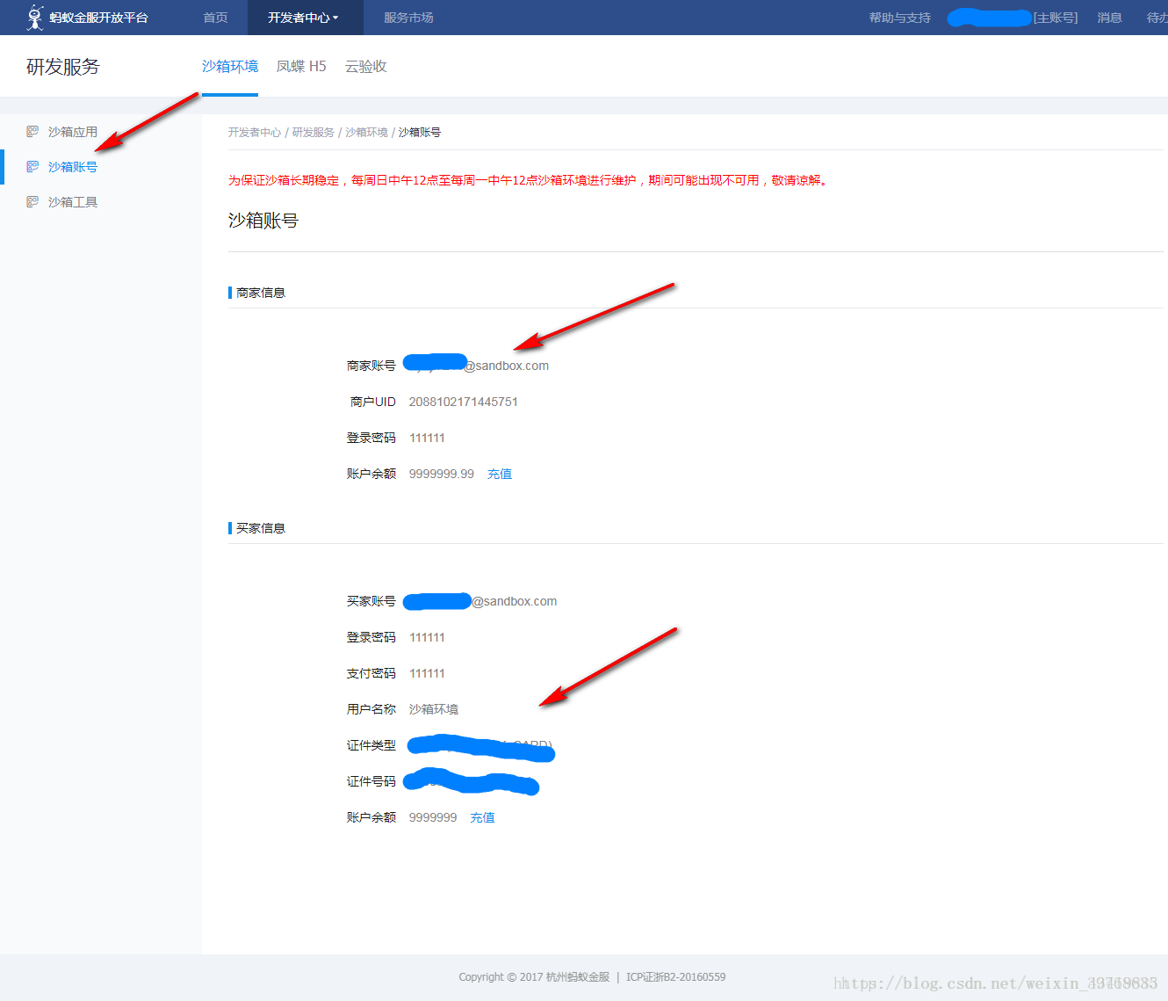Click the current 沙箱账号 breadcrumb text
This screenshot has width=1168, height=1001.
tap(420, 133)
